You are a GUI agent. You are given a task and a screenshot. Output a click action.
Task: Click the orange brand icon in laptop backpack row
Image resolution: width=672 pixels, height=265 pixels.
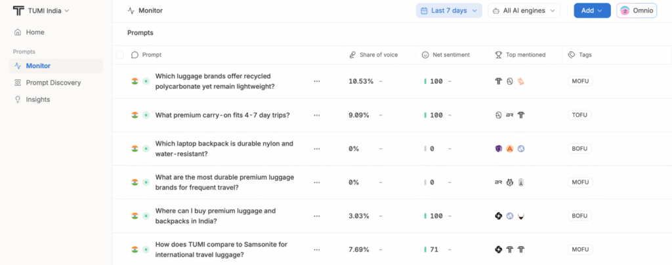[x=509, y=148]
